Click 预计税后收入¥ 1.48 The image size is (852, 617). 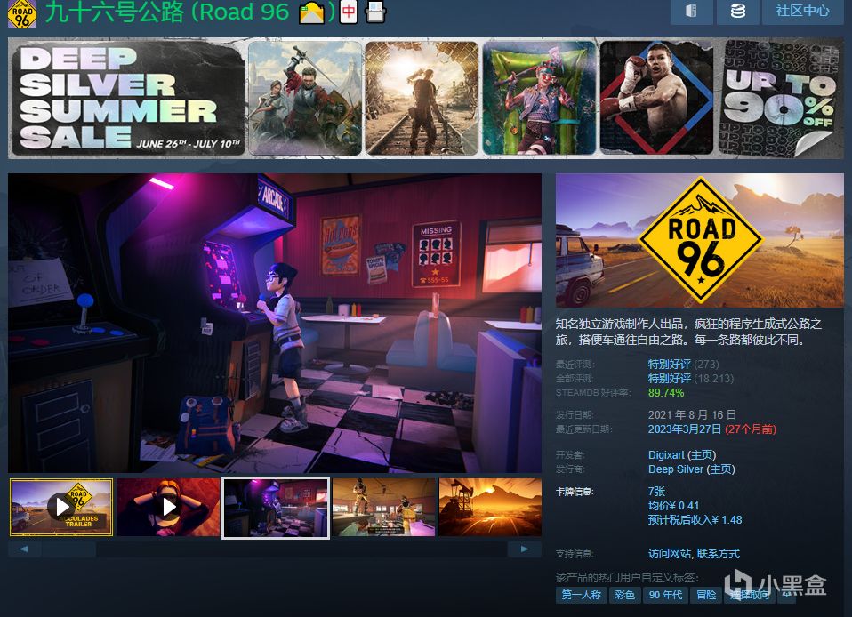pyautogui.click(x=695, y=520)
